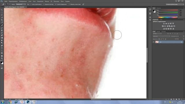Pick a color from spectrum ramp
Screen dimensions: 185x104
point(168,17)
